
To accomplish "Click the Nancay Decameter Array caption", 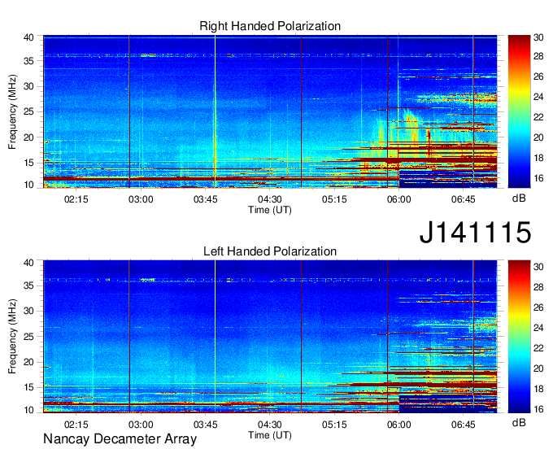I will pos(120,438).
